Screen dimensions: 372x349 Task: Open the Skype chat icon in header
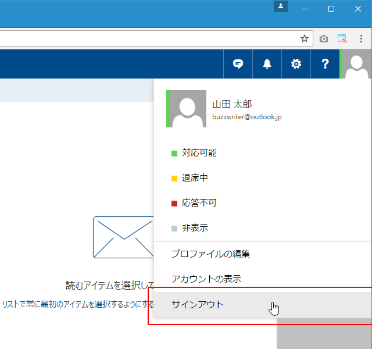tap(238, 64)
